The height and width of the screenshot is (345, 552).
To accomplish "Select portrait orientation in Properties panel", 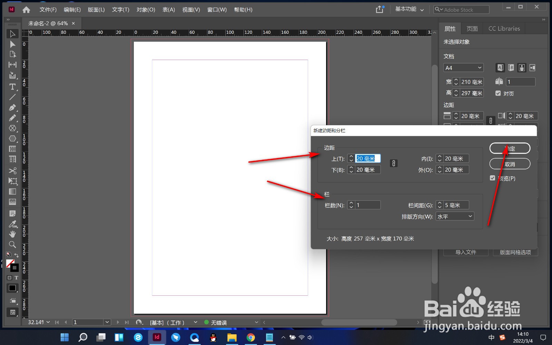I will pyautogui.click(x=522, y=68).
